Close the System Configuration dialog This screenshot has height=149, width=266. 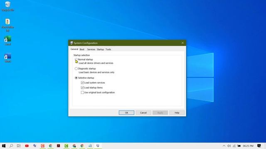pyautogui.click(x=182, y=43)
